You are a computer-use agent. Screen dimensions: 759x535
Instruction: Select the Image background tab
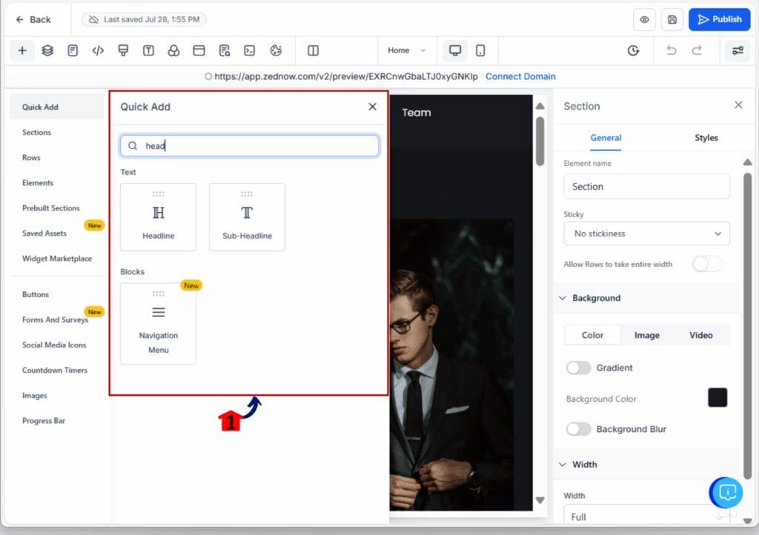click(x=646, y=335)
